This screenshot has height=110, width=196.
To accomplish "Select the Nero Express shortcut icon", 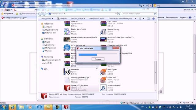I will tap(103, 72).
